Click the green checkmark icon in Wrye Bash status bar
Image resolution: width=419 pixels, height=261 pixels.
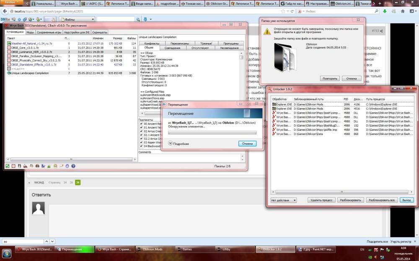pos(8,166)
